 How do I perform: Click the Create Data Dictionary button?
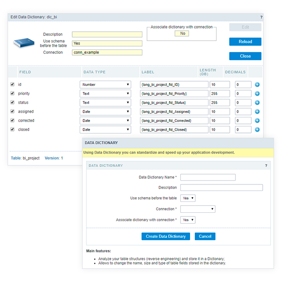166,236
